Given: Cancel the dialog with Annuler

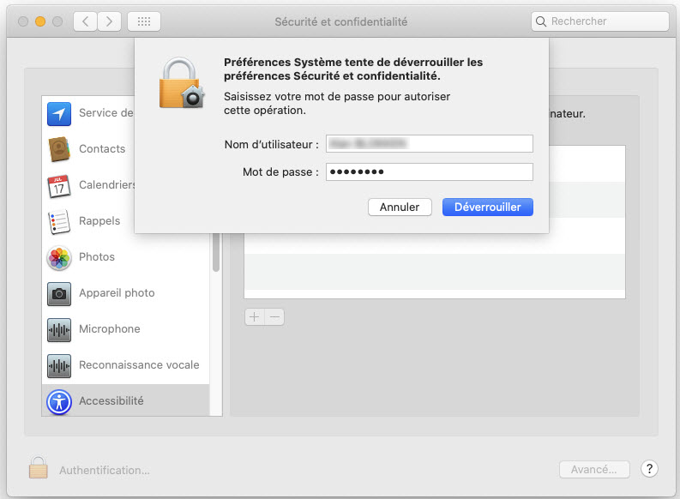Looking at the screenshot, I should pyautogui.click(x=400, y=207).
